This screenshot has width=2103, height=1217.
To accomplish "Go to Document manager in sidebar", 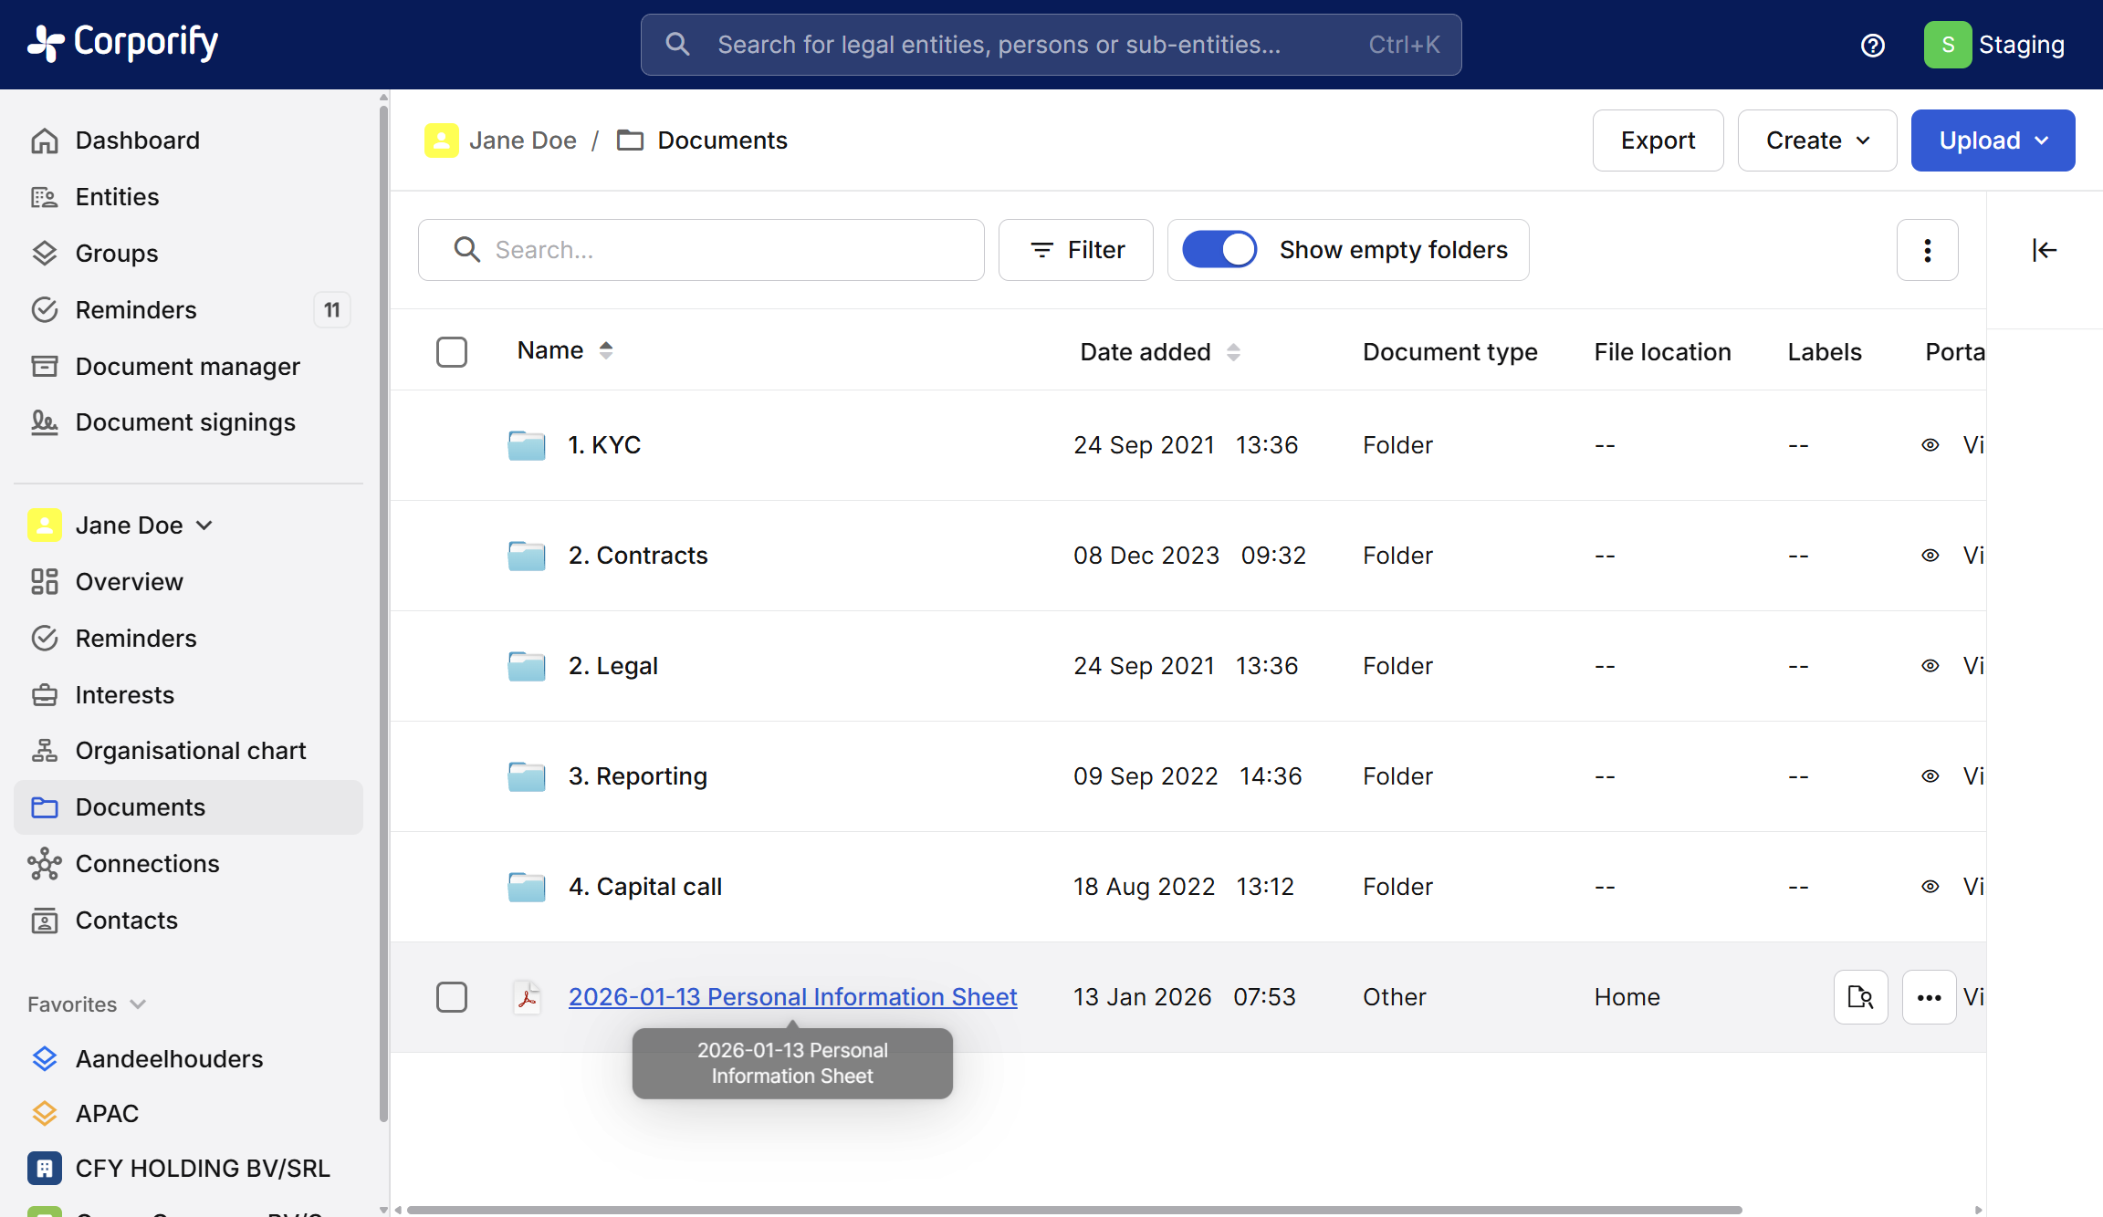I will 187,367.
